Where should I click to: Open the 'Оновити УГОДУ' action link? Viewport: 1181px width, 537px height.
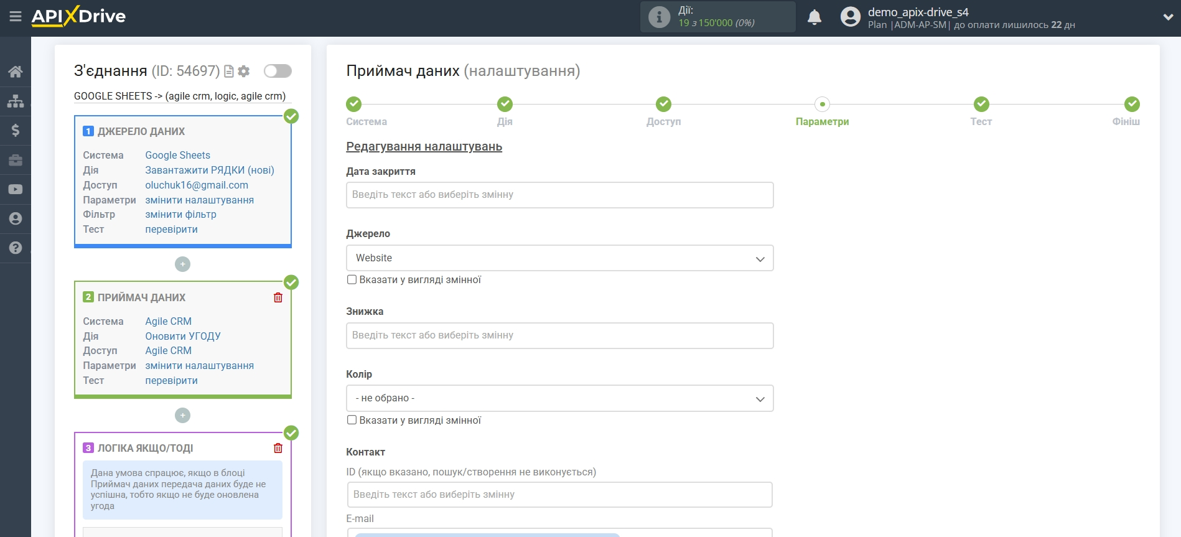183,337
